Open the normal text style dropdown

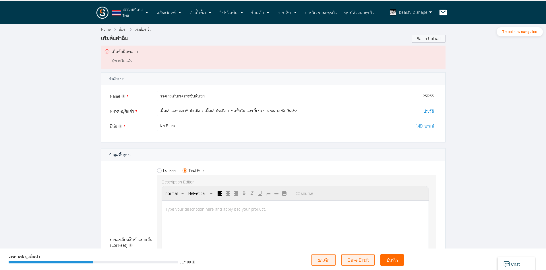175,193
